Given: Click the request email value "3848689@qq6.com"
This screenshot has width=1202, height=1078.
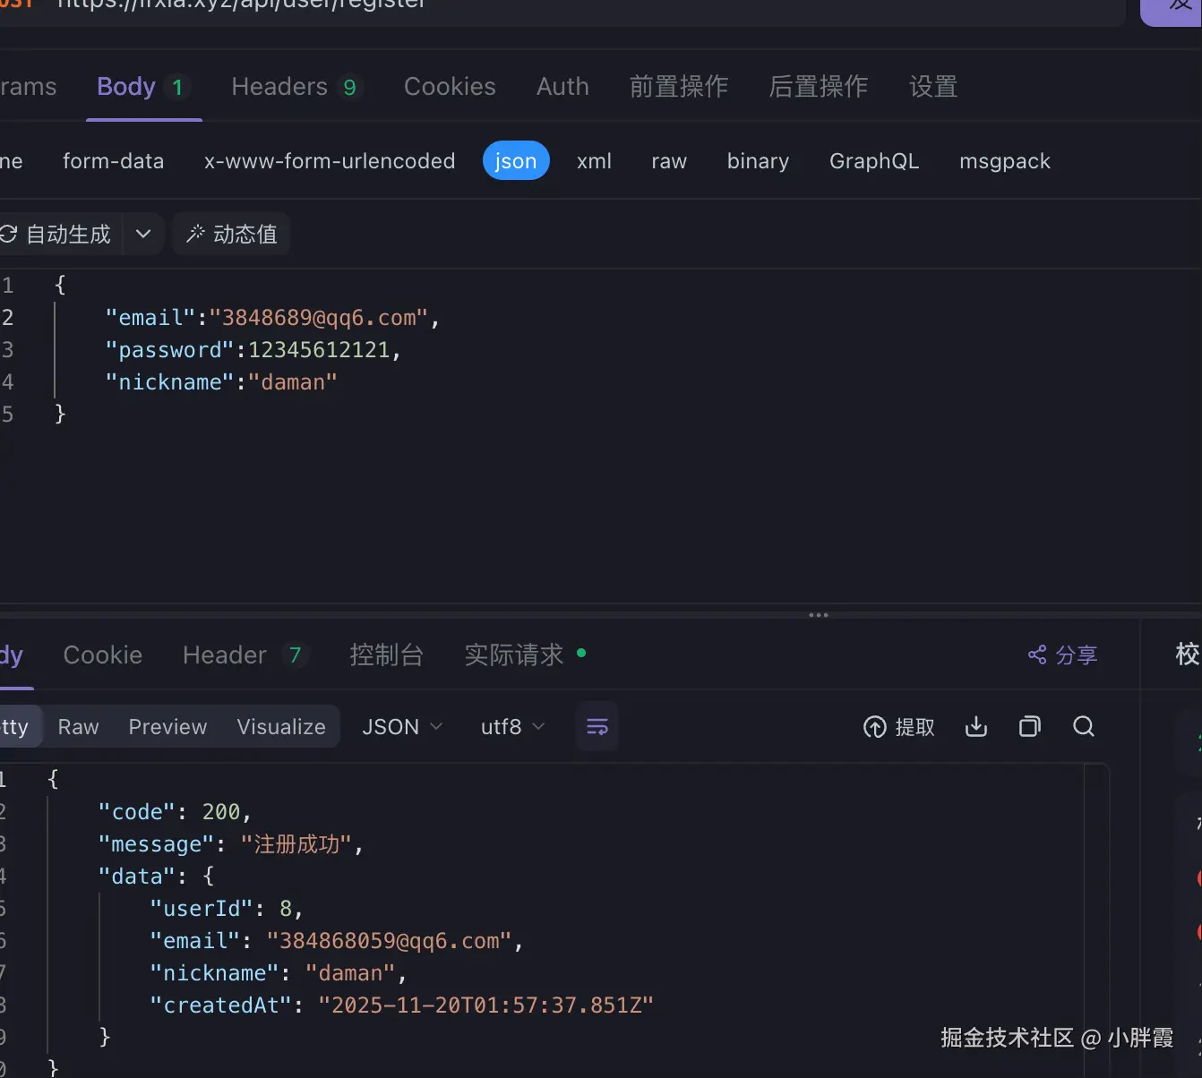Looking at the screenshot, I should [319, 318].
